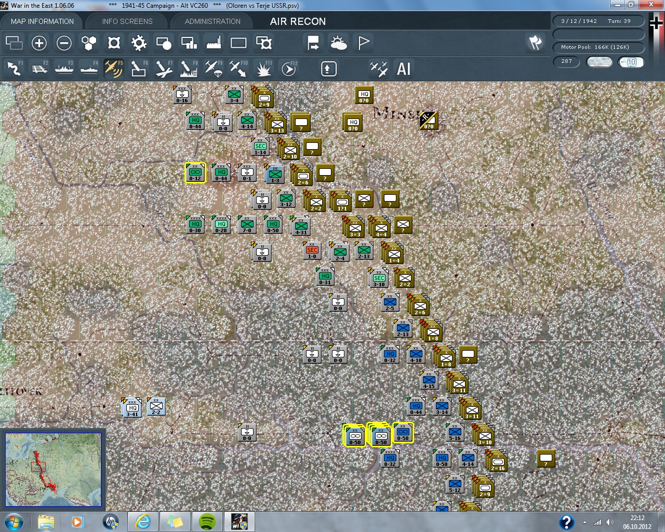Select Bomb Airfield mode (F7) icon
Screen dimensions: 665x532
coord(164,69)
